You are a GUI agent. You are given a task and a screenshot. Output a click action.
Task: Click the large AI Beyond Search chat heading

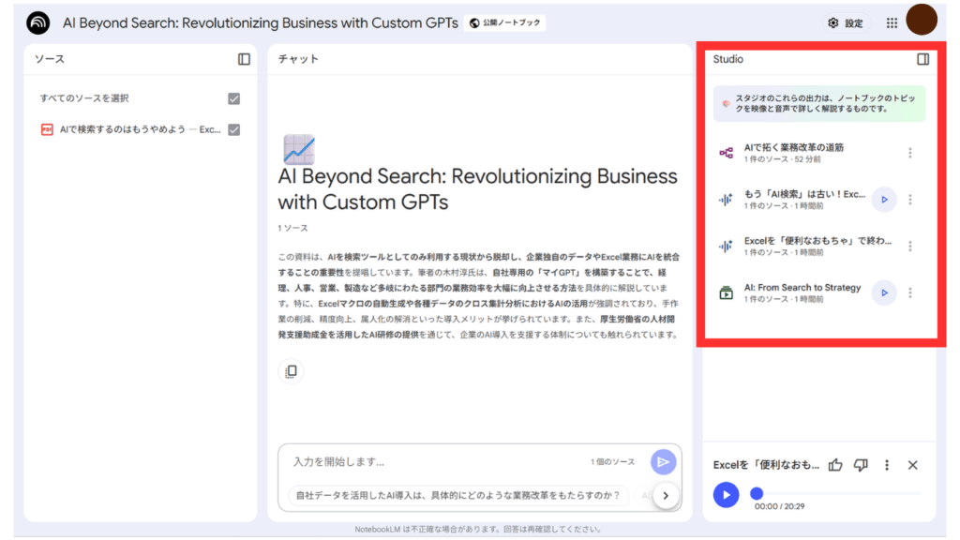(477, 189)
